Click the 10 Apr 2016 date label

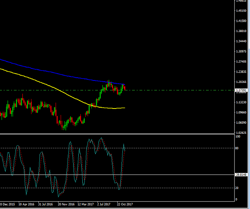coord(26,204)
